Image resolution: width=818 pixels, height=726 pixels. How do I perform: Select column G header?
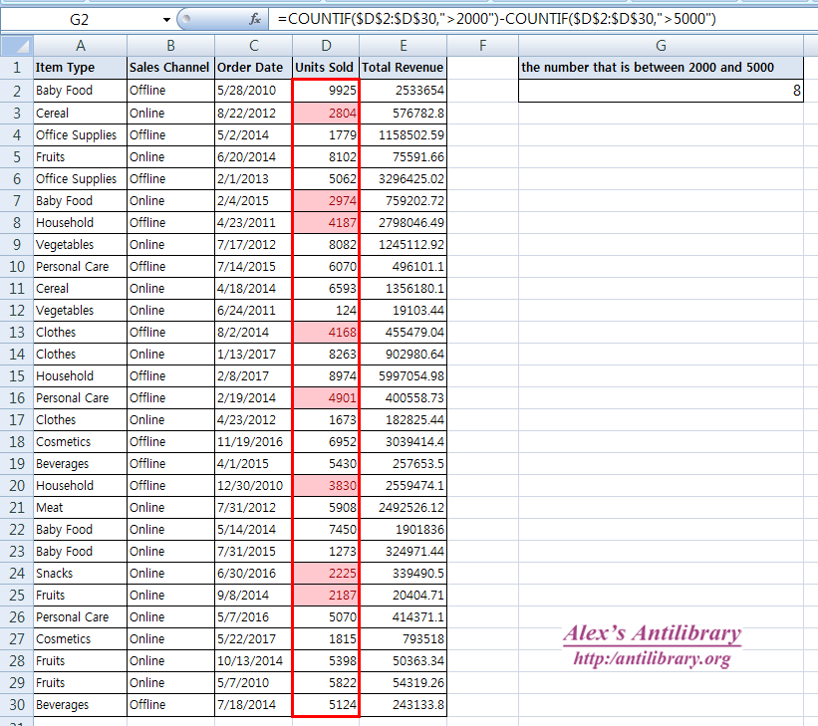click(x=661, y=45)
